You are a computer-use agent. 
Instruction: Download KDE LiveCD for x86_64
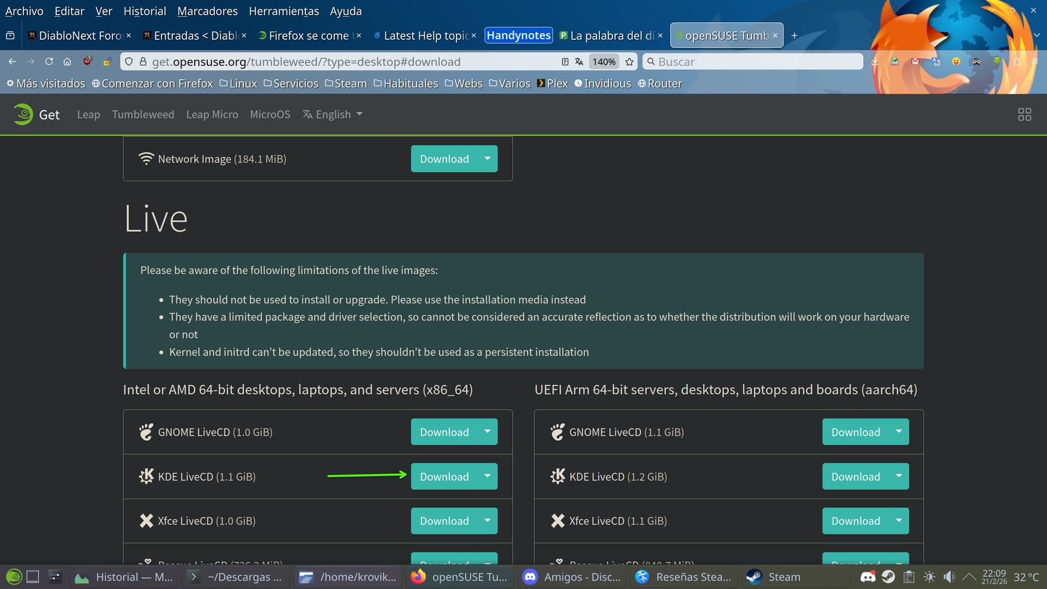[444, 477]
